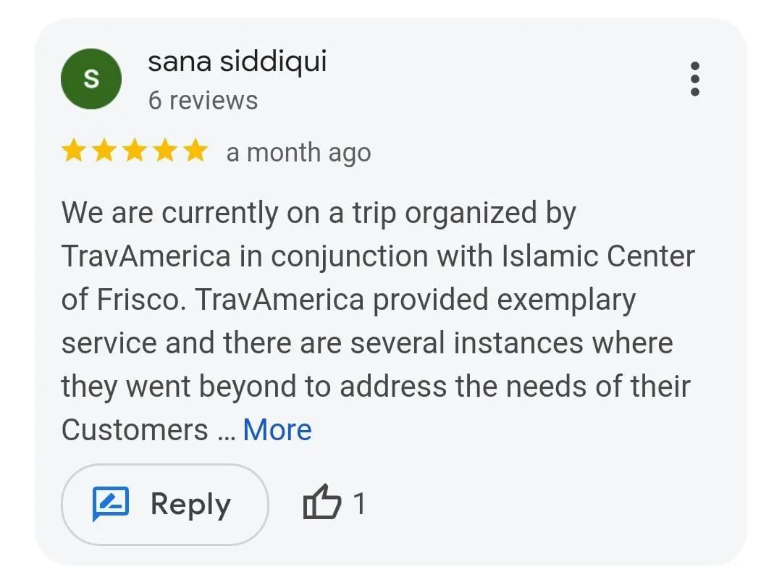Click the 6 reviews label
The image size is (782, 572).
203,100
